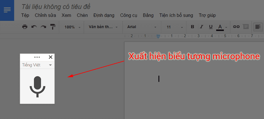Click the document title Tài liệu không có tiêu đề

tap(56, 7)
